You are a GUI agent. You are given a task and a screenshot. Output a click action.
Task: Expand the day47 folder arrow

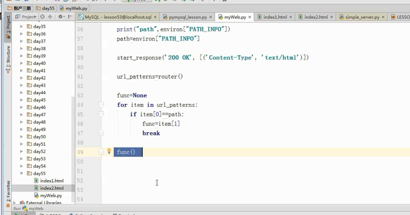(x=22, y=115)
